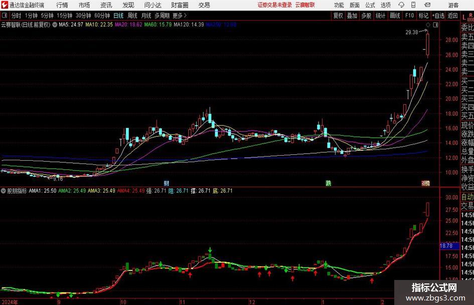Viewport: 474px width, 305px height.
Task: Click the MA5: 24.97 label
Action: click(x=71, y=25)
